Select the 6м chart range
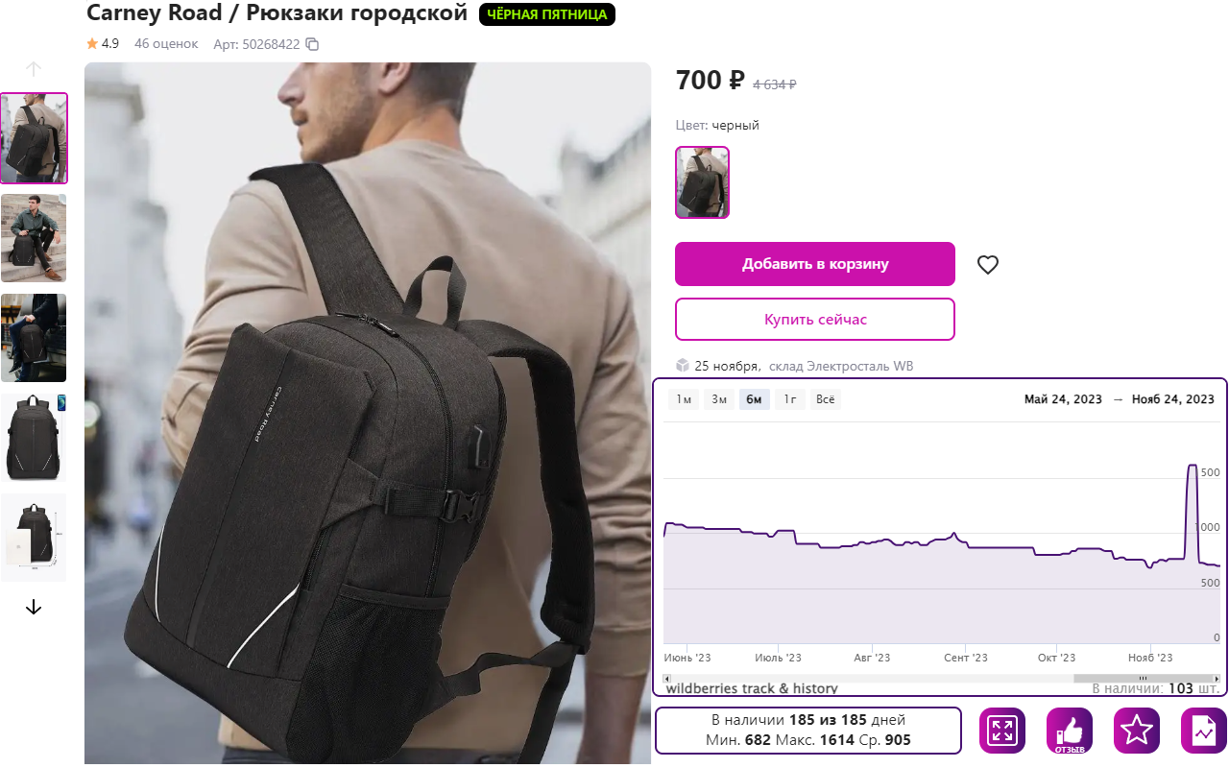This screenshot has width=1229, height=768. point(754,399)
